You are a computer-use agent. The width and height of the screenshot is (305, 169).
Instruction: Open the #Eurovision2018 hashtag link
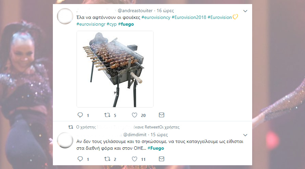coord(189,17)
